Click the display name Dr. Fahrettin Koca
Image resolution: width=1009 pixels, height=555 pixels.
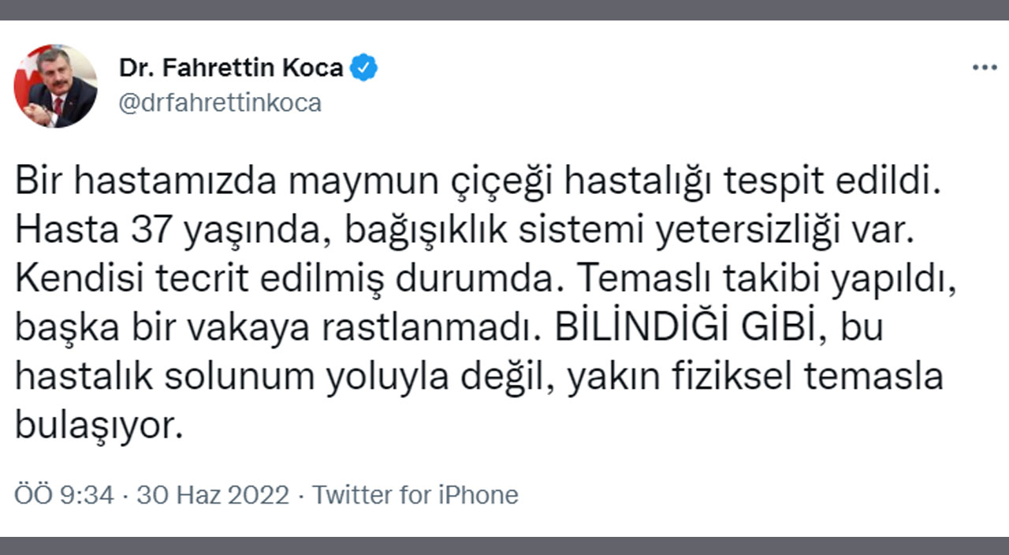tap(231, 68)
